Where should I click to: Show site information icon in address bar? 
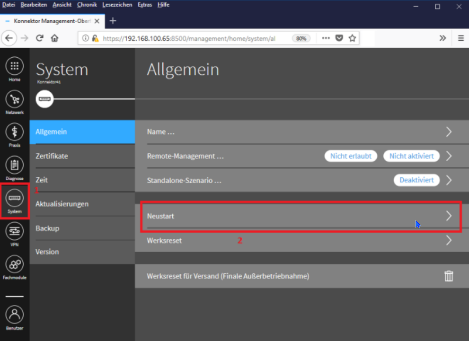pyautogui.click(x=86, y=38)
